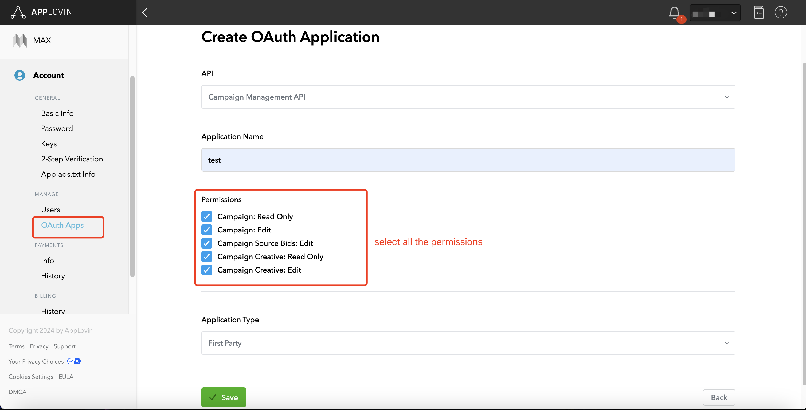Click the Back button
806x410 pixels.
click(719, 397)
